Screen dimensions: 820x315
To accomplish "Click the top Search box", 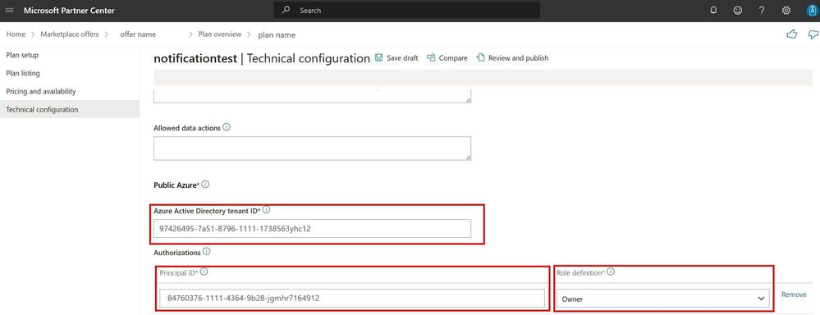I will (407, 10).
